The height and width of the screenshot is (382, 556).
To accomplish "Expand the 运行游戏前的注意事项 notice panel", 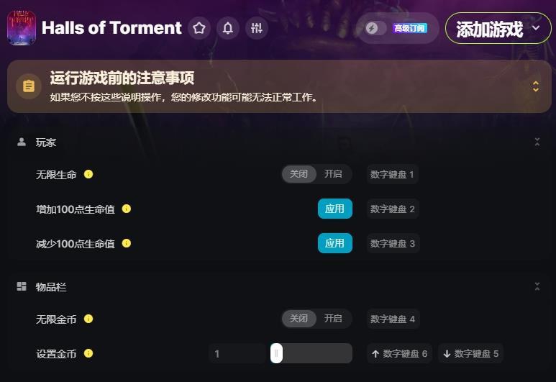I will [x=536, y=86].
